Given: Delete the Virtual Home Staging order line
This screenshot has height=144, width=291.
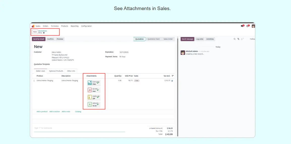Looking at the screenshot, I should tap(172, 81).
